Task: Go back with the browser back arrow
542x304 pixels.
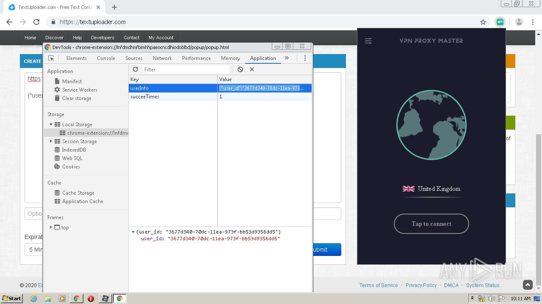Action: click(x=9, y=22)
